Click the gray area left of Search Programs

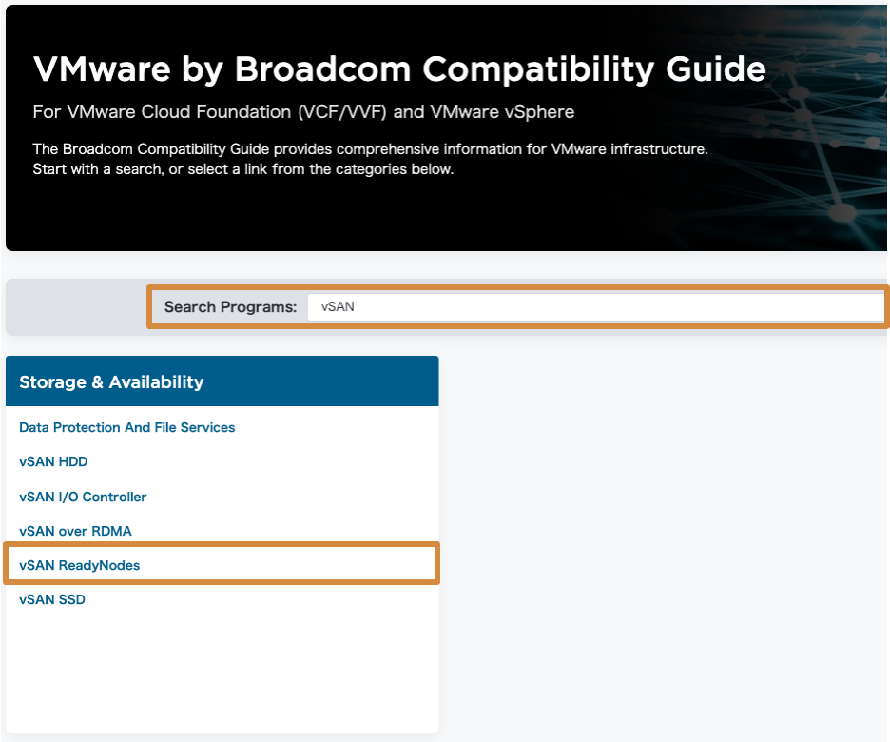click(76, 307)
